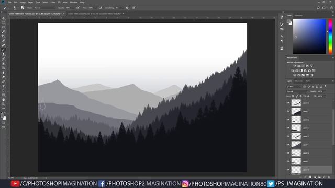
Task: Select the Horizontal Type tool
Action: [x=3, y=86]
